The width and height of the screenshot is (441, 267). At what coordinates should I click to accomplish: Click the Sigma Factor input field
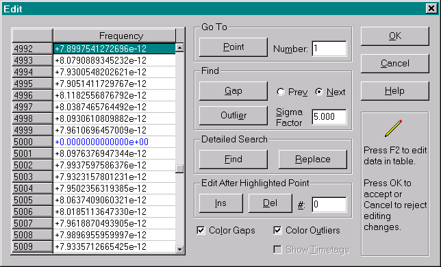coord(329,116)
